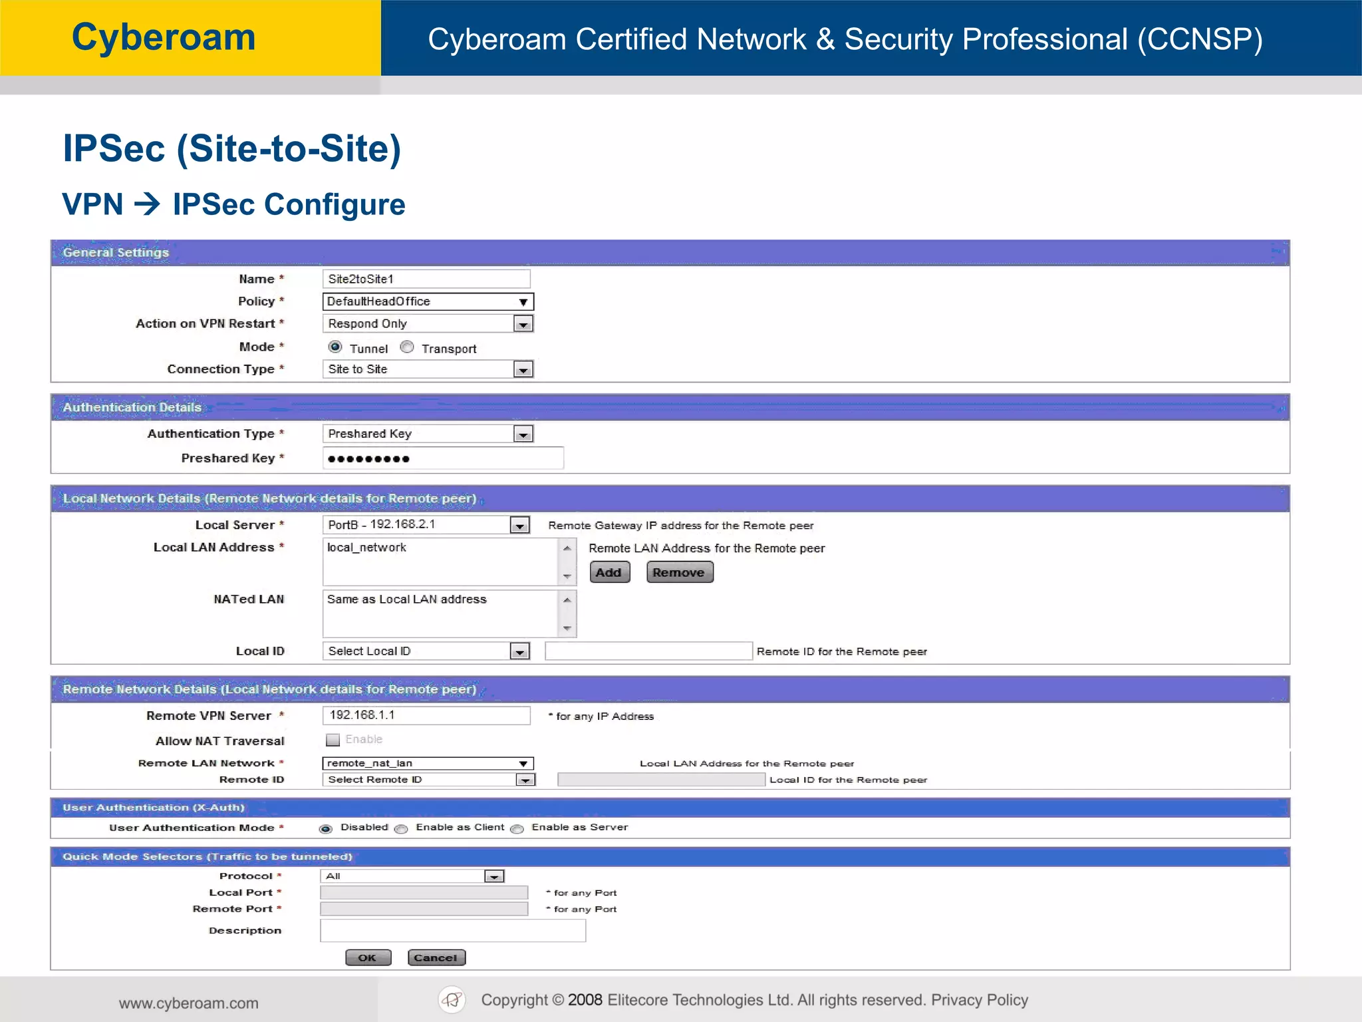Screen dimensions: 1362x1022
Task: Click the Remote VPN Server field 192.168.1.1
Action: click(426, 715)
